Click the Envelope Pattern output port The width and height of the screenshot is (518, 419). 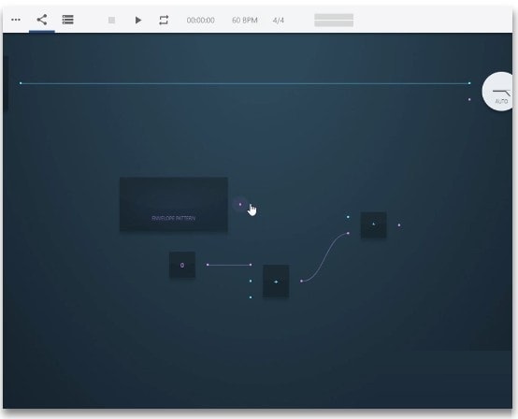pyautogui.click(x=240, y=204)
